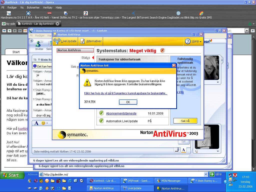Image resolution: width=256 pixels, height=192 pixels.
Task: Select Norton AntiVirus sidebar heading
Action: [x=75, y=50]
